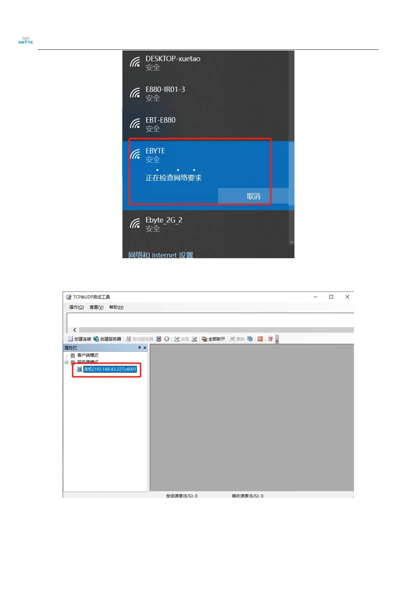Image resolution: width=417 pixels, height=590 pixels.
Task: Open 网络和 Internet 设置 link
Action: [161, 255]
